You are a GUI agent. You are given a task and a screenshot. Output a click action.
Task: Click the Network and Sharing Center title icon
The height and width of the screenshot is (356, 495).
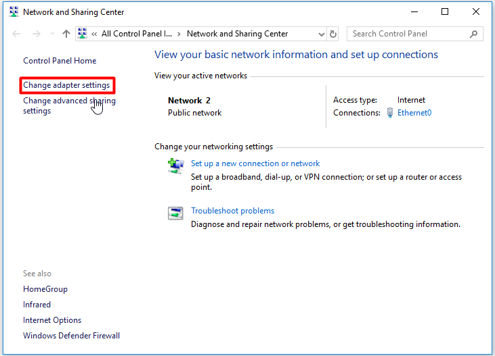[14, 12]
